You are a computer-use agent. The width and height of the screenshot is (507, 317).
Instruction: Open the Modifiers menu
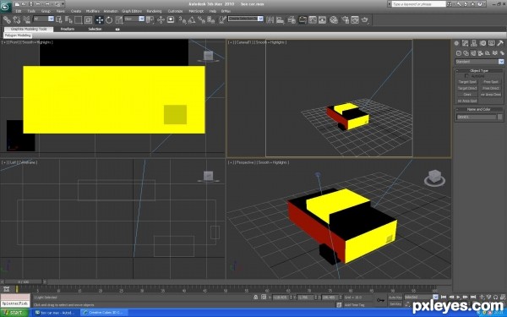(x=92, y=11)
